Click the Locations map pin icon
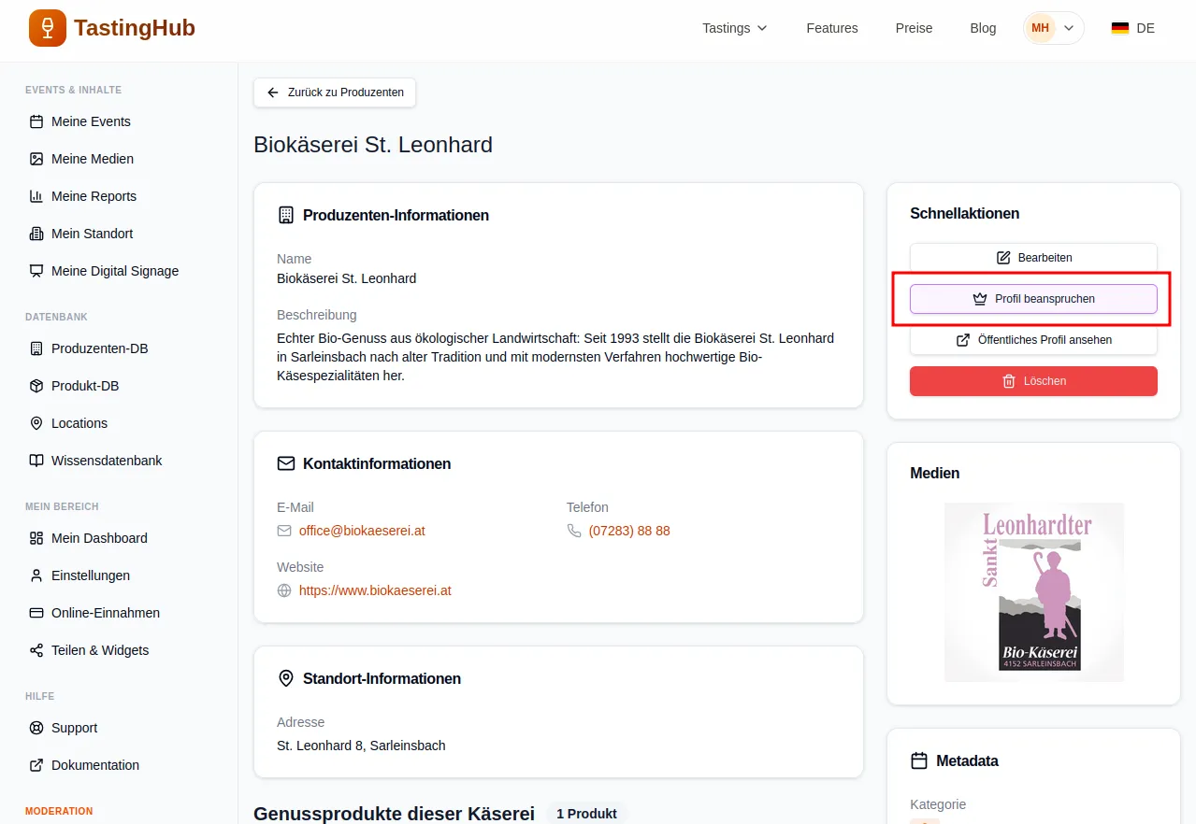This screenshot has width=1196, height=824. pyautogui.click(x=36, y=423)
